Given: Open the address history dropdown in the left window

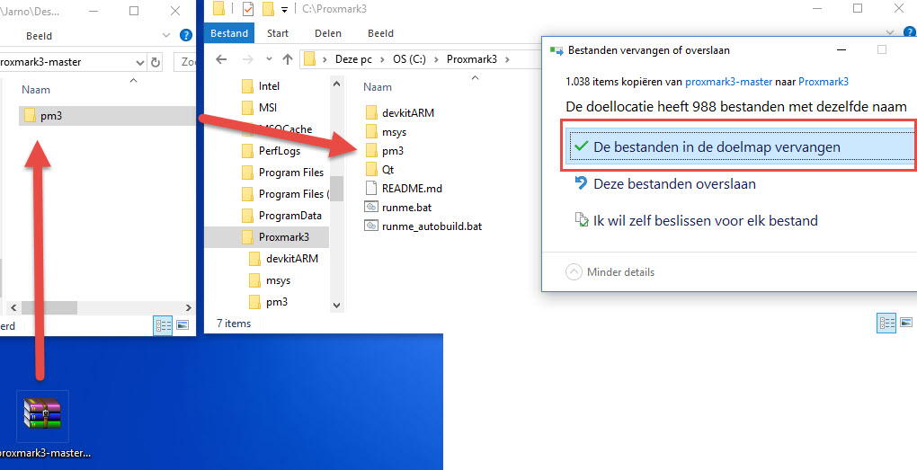Looking at the screenshot, I should [x=139, y=62].
